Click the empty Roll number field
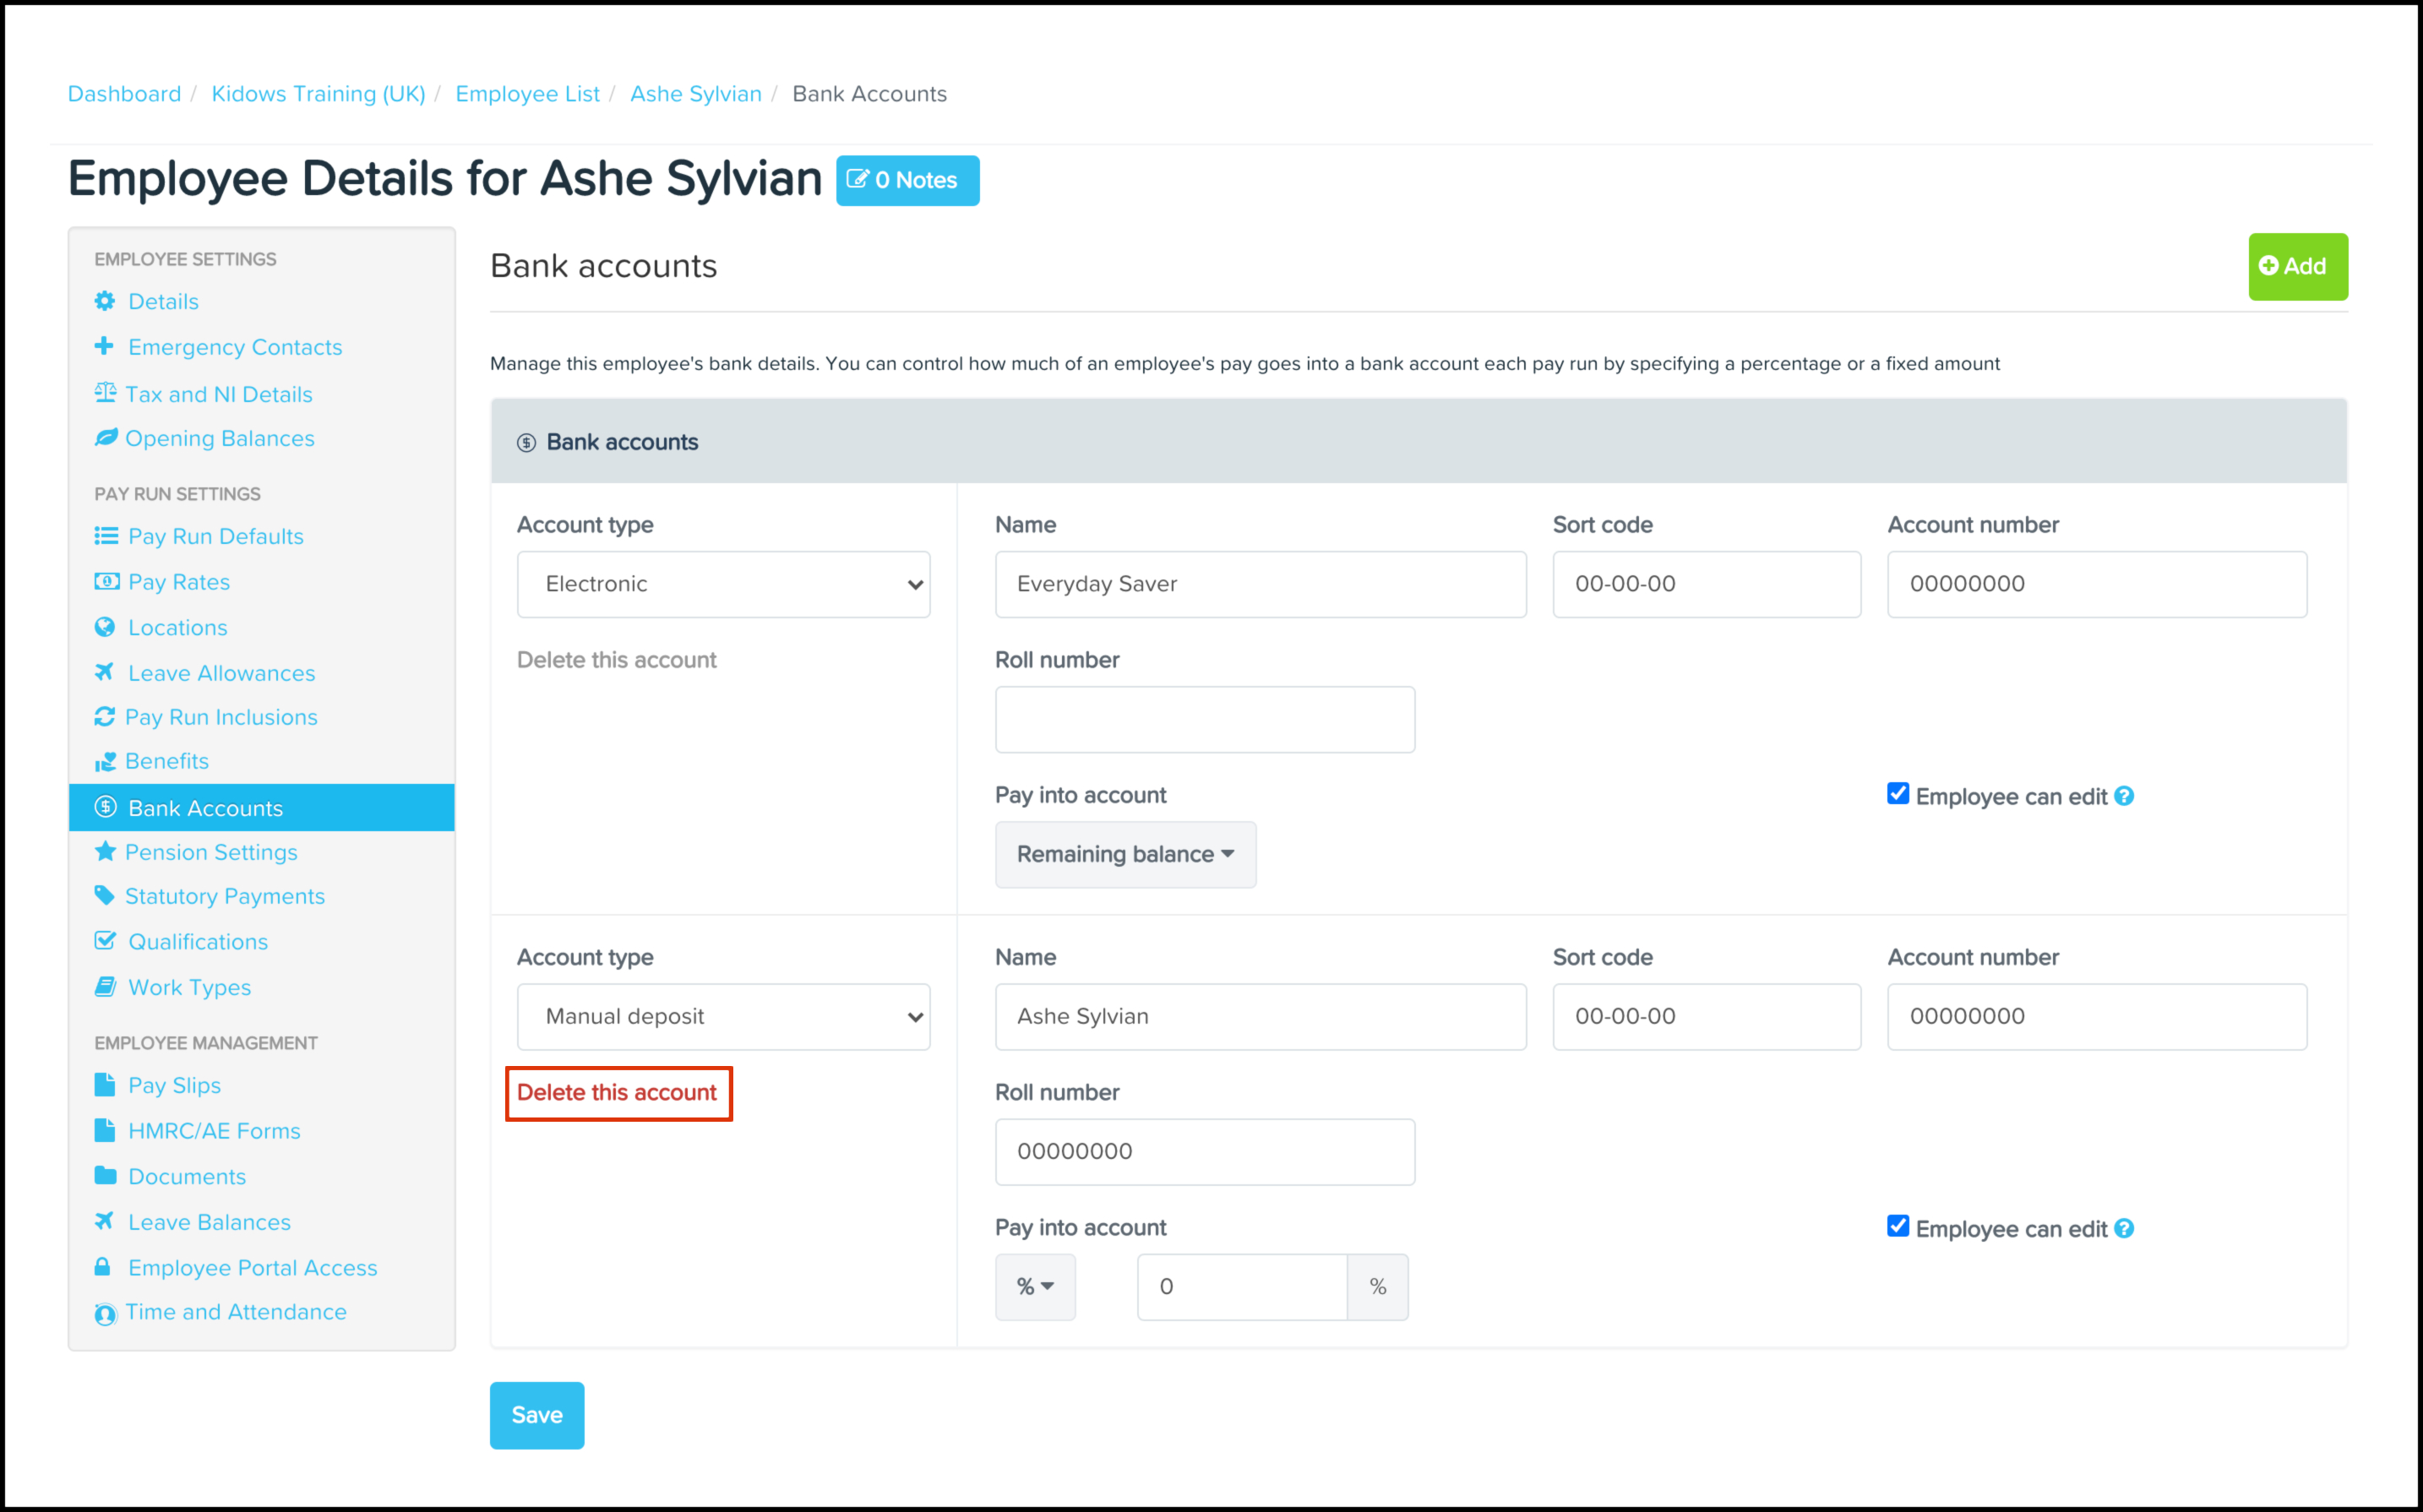Screen dimensions: 2423x1512 tap(1204, 720)
